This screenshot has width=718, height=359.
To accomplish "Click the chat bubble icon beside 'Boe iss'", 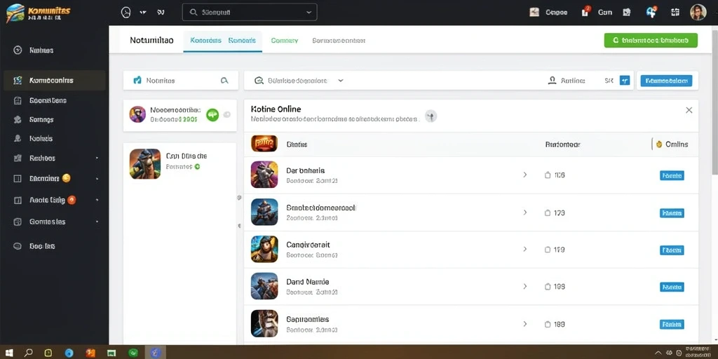I will (x=18, y=246).
